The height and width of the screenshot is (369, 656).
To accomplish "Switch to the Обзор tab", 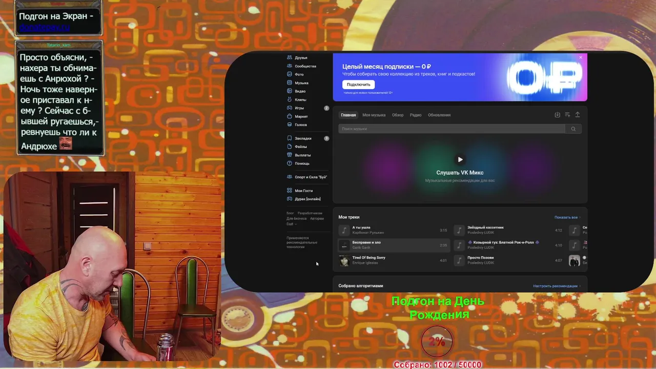I will [x=398, y=115].
